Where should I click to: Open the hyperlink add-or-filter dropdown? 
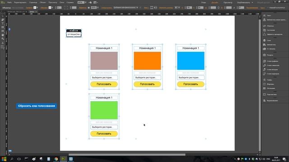[126, 8]
